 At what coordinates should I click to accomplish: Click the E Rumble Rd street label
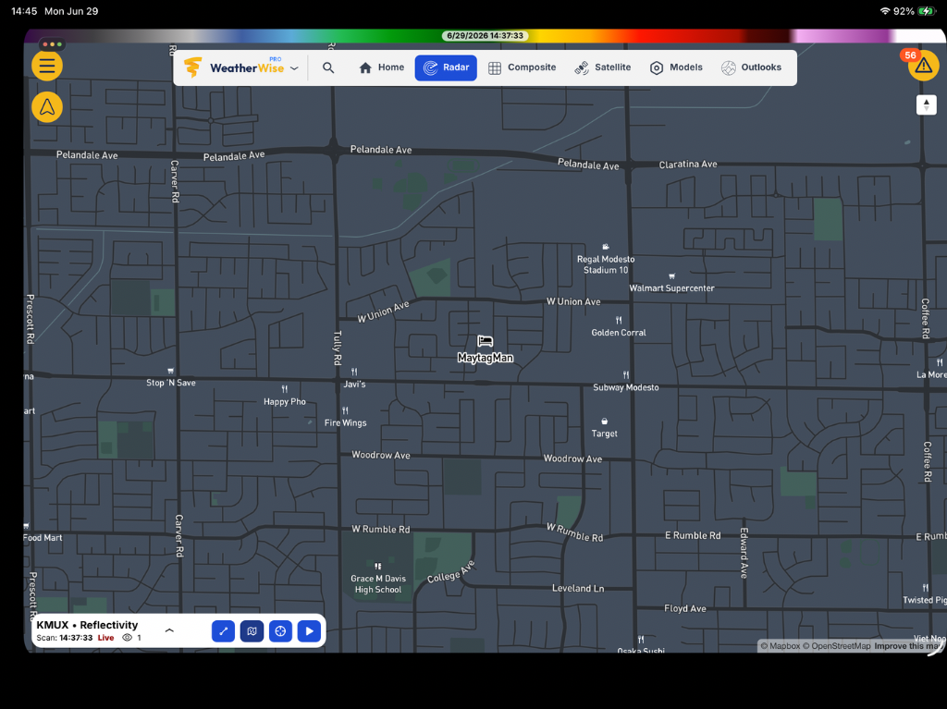693,535
